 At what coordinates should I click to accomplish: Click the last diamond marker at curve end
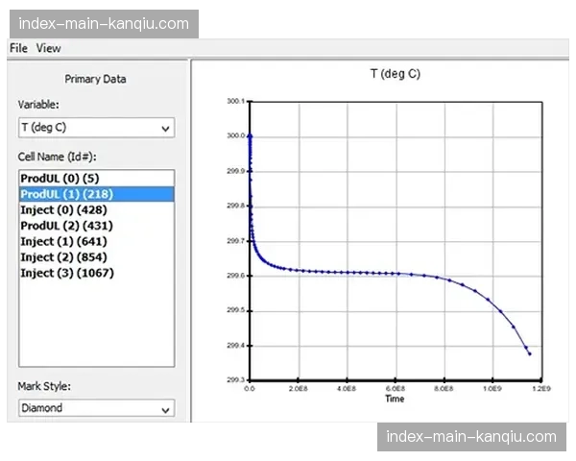(529, 353)
